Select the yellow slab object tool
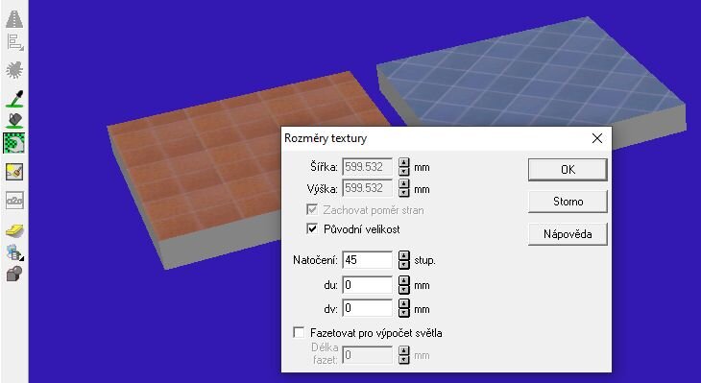This screenshot has width=701, height=383. 14,230
